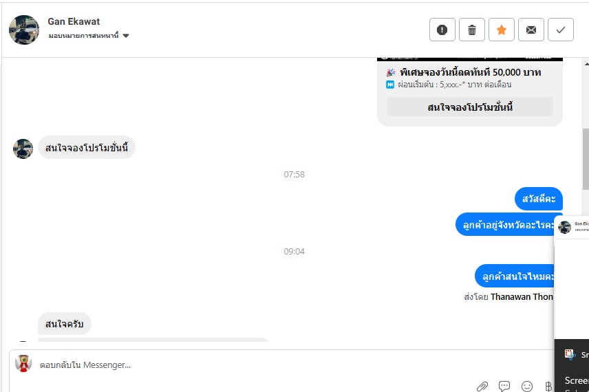Viewport: 589px width, 392px height.
Task: Click the page avatar in reply box
Action: pos(23,363)
